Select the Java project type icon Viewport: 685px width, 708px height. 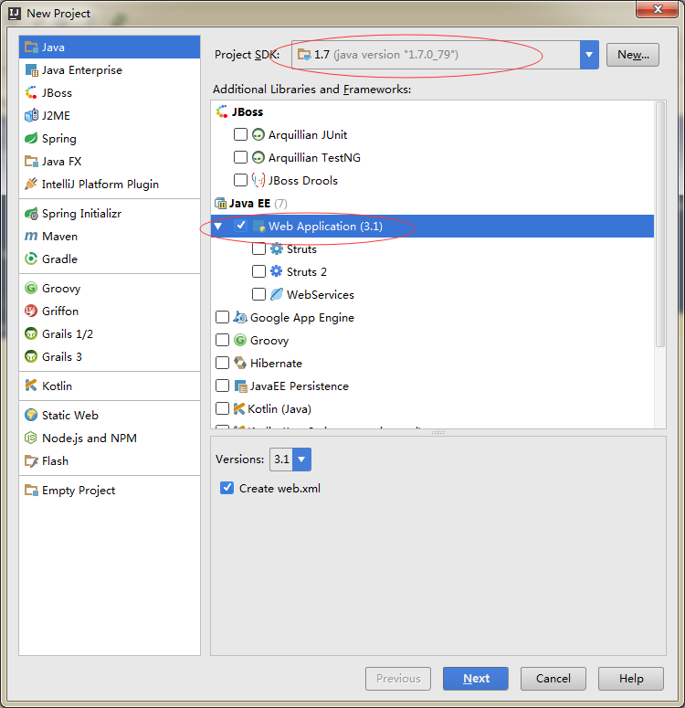coord(31,47)
